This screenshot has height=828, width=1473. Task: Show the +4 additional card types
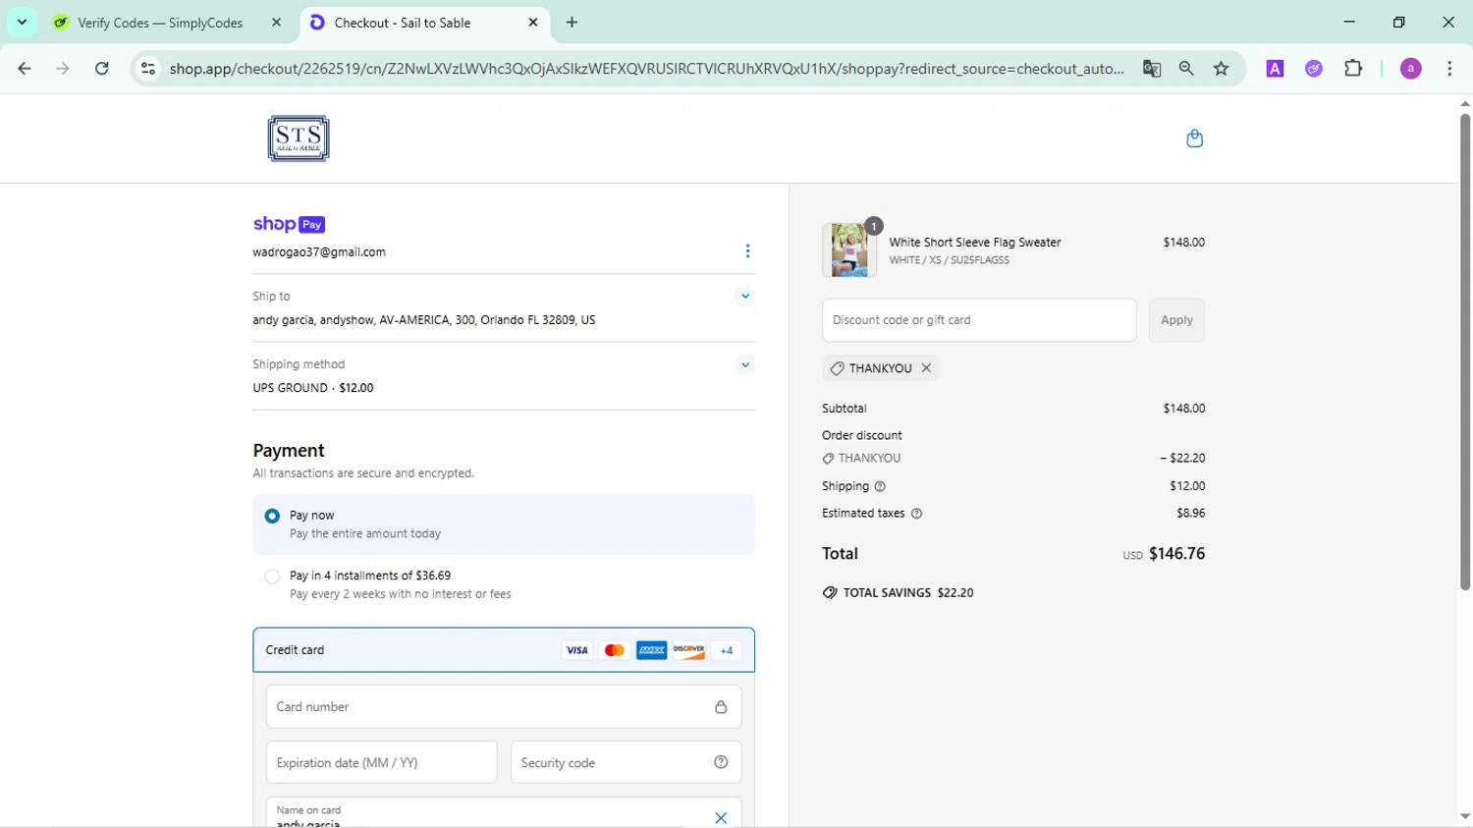(727, 650)
